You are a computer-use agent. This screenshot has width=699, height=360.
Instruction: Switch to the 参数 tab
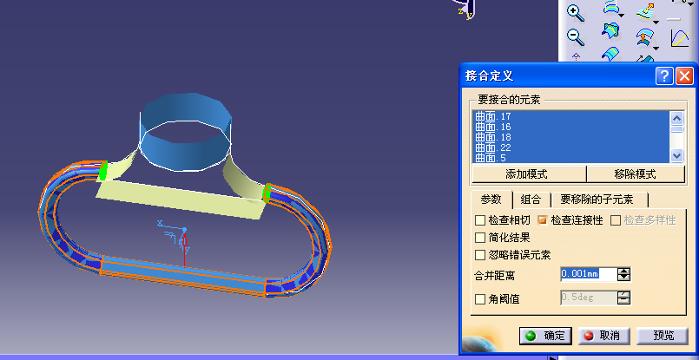(x=491, y=200)
